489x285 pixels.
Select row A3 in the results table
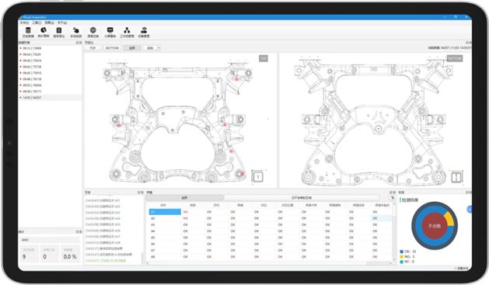click(x=270, y=224)
